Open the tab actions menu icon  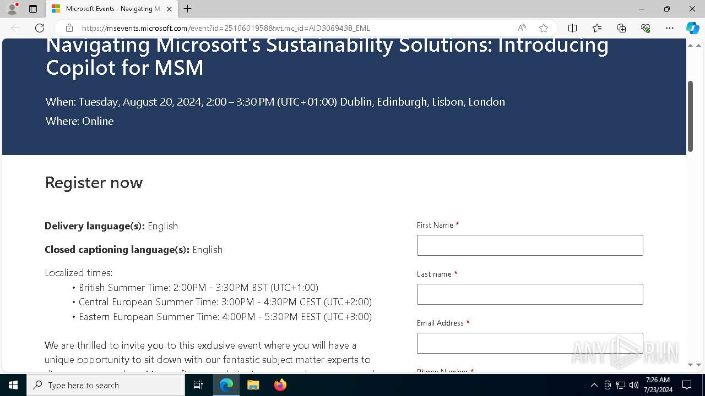coord(33,9)
